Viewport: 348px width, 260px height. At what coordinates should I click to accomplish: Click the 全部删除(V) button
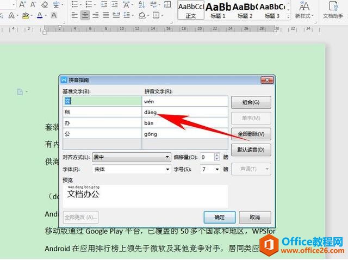(251, 134)
